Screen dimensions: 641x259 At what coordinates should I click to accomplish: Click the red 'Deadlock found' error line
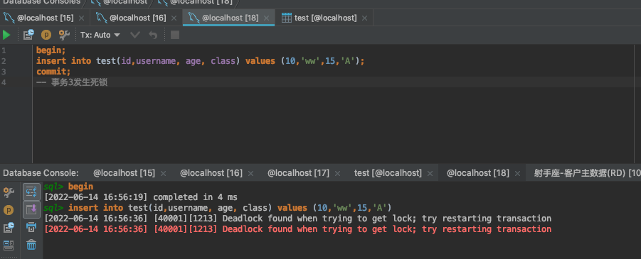point(297,228)
